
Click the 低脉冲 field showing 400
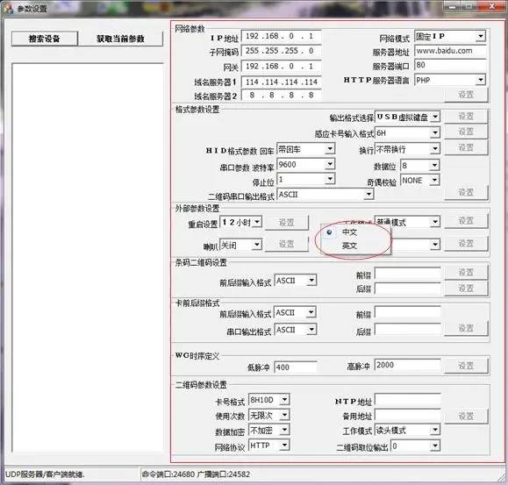click(296, 367)
